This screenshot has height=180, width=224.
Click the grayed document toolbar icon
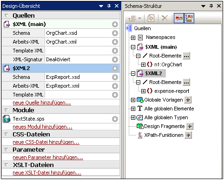[x=151, y=18]
